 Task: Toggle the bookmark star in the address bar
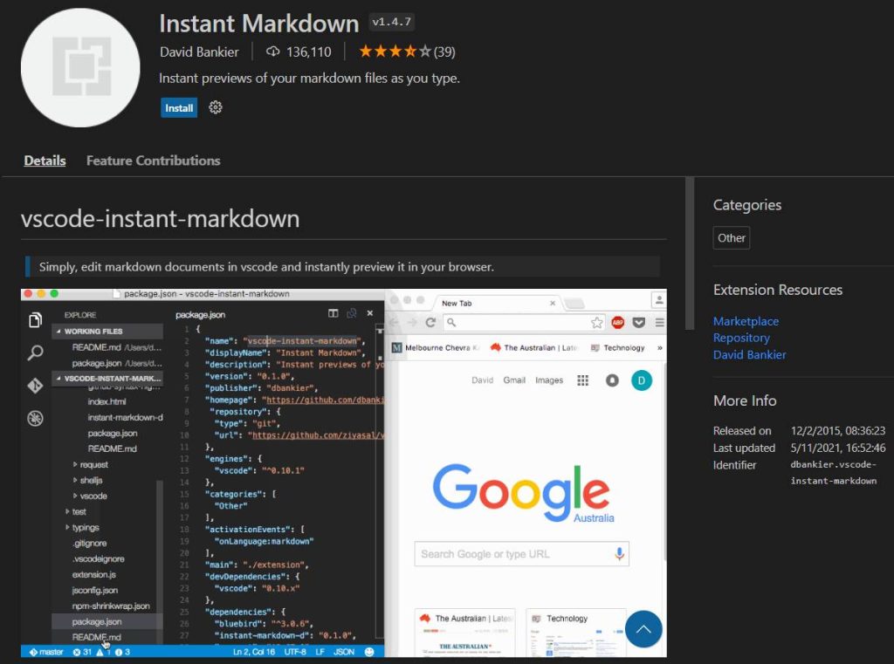597,322
